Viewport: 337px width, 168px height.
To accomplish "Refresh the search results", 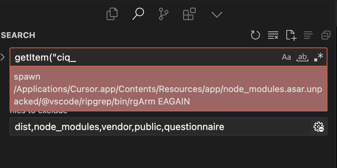I will tap(256, 35).
